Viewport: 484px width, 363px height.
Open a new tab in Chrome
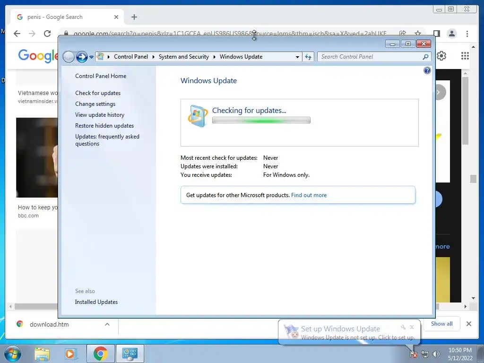(134, 17)
